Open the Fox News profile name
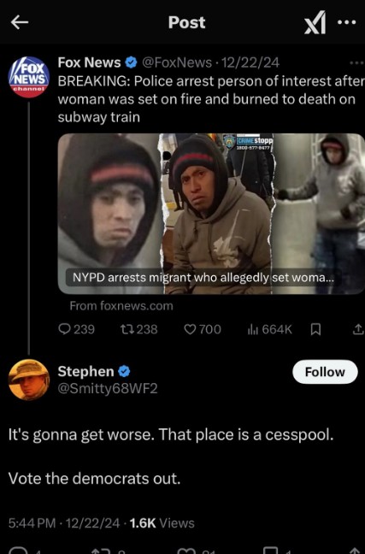The height and width of the screenshot is (554, 365). coord(89,62)
